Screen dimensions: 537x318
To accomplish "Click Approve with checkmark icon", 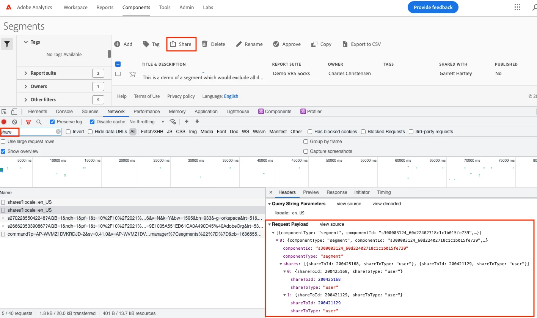I will pyautogui.click(x=287, y=44).
